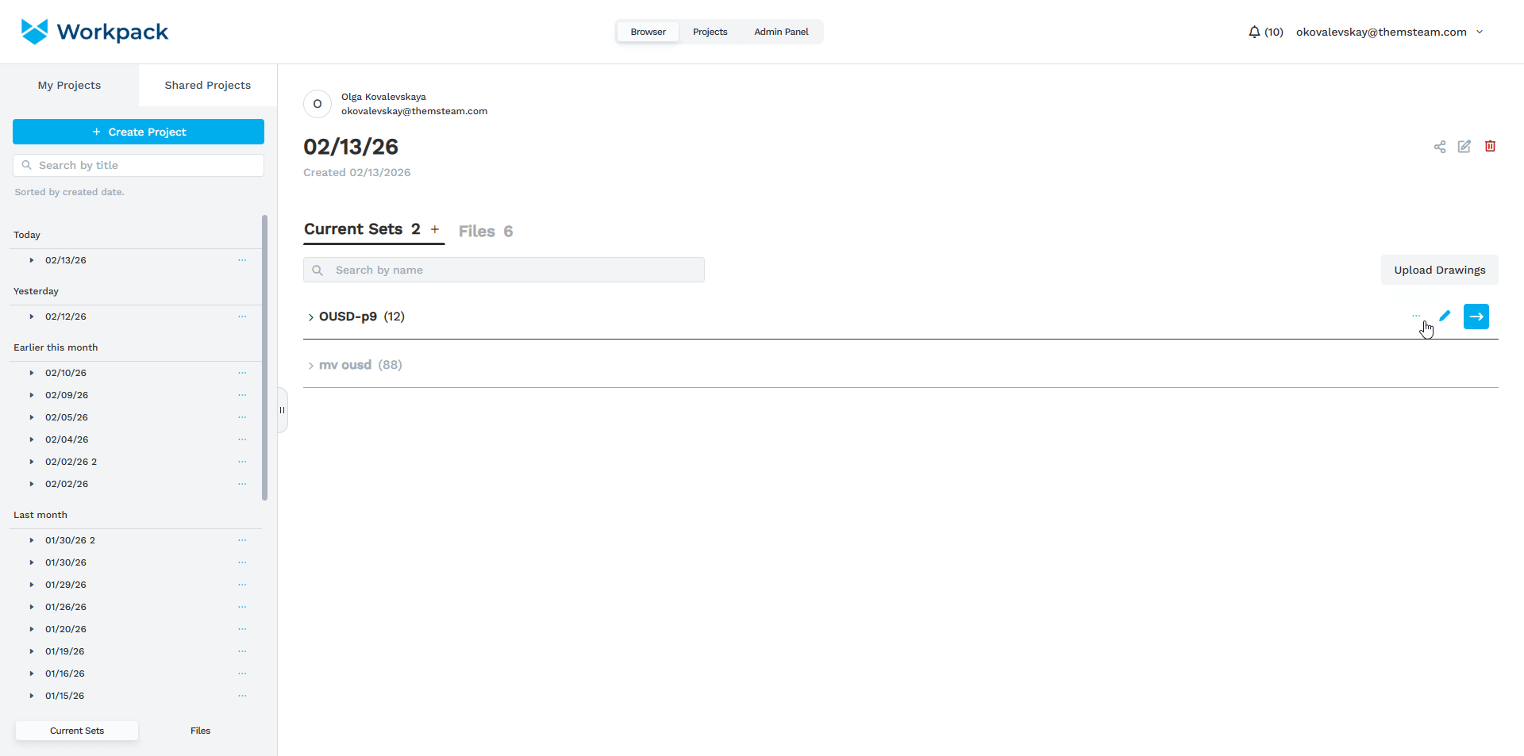The width and height of the screenshot is (1524, 756).
Task: Click the Workpack logo
Action: (x=94, y=32)
